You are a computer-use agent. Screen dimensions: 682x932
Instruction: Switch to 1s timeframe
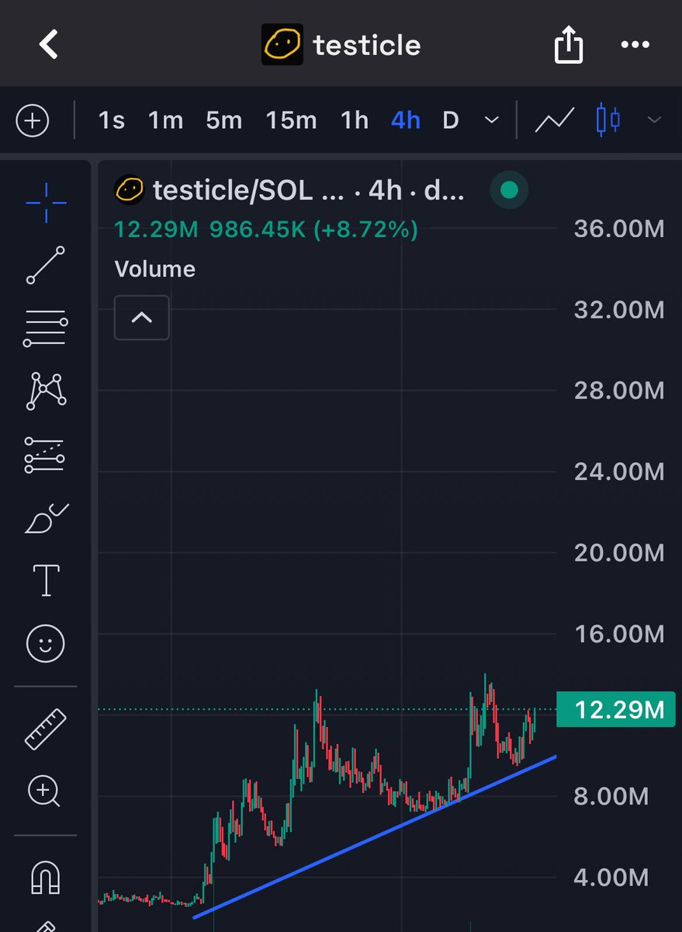[112, 121]
